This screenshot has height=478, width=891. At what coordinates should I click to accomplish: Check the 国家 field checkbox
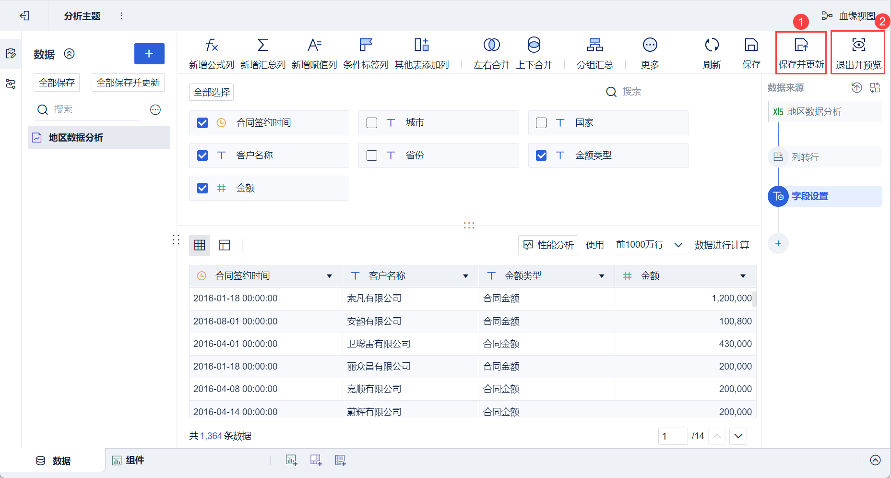pyautogui.click(x=541, y=123)
